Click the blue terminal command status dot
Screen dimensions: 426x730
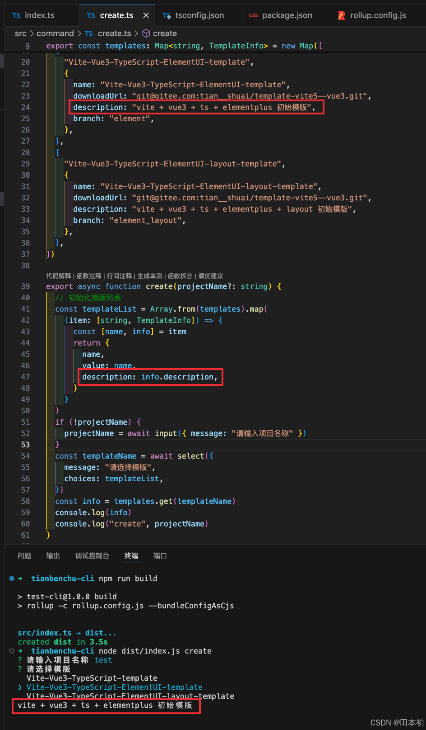coord(12,578)
